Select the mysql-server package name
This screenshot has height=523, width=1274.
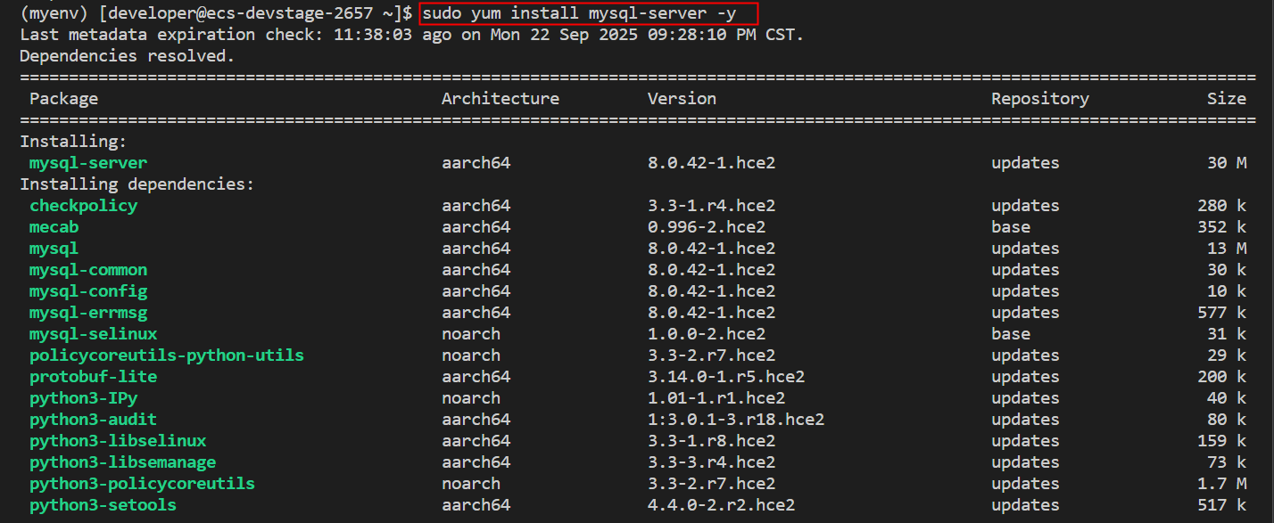coord(88,163)
